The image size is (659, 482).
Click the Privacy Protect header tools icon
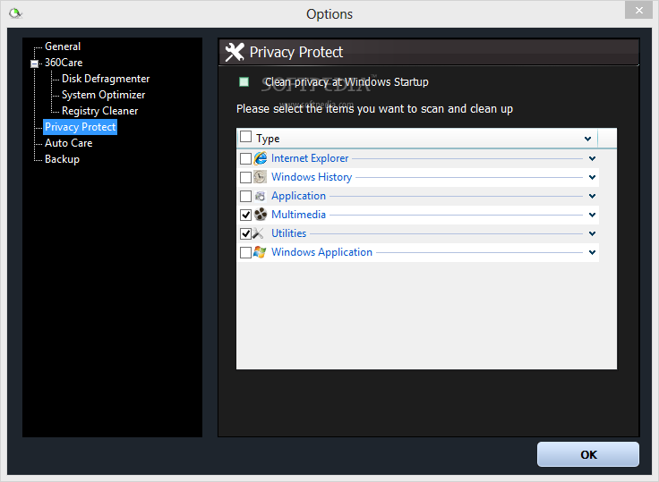coord(235,53)
